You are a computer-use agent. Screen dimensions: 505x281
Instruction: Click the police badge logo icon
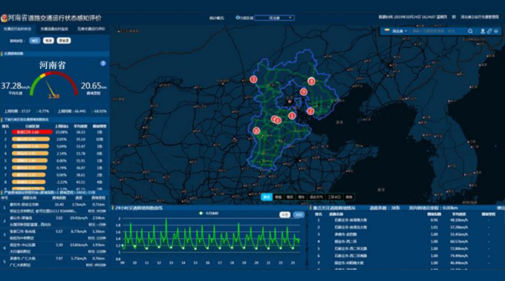coord(4,18)
